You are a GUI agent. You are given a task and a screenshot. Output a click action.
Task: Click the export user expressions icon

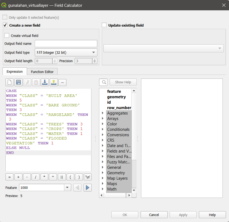click(54, 82)
